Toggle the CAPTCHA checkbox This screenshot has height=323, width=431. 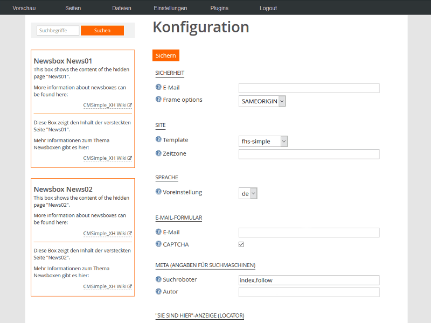(x=241, y=244)
